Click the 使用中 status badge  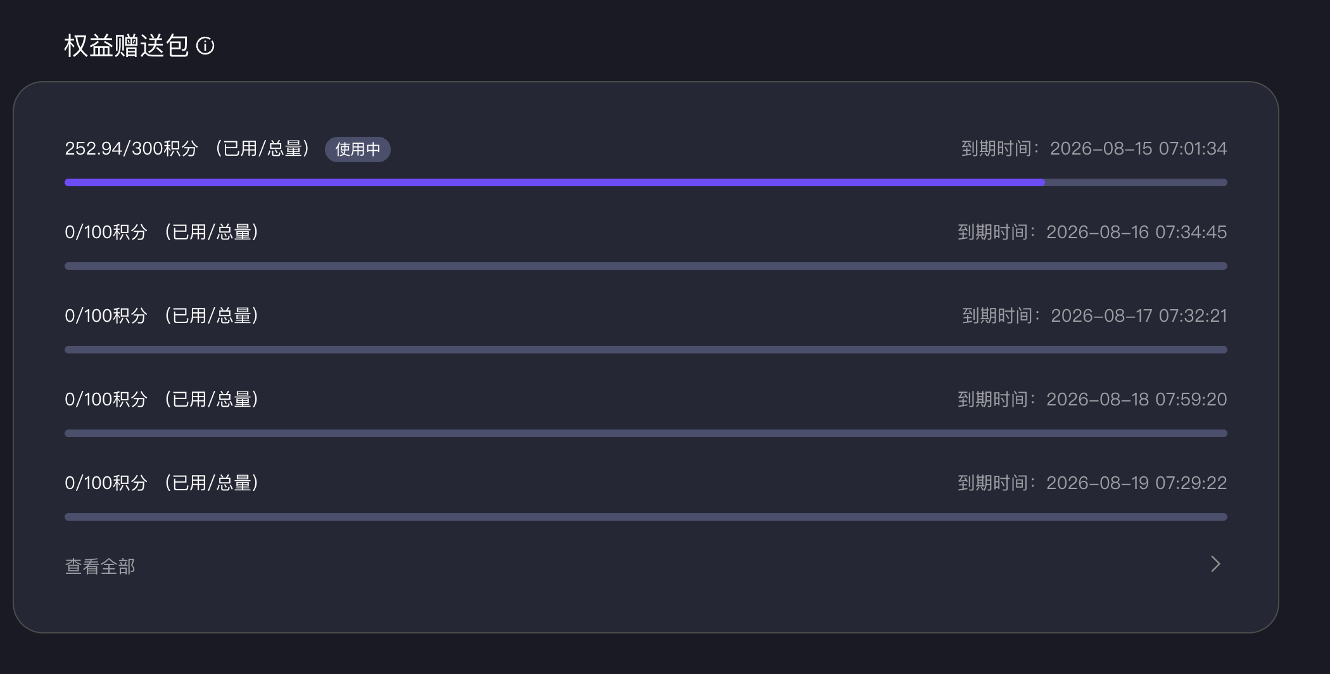tap(358, 149)
